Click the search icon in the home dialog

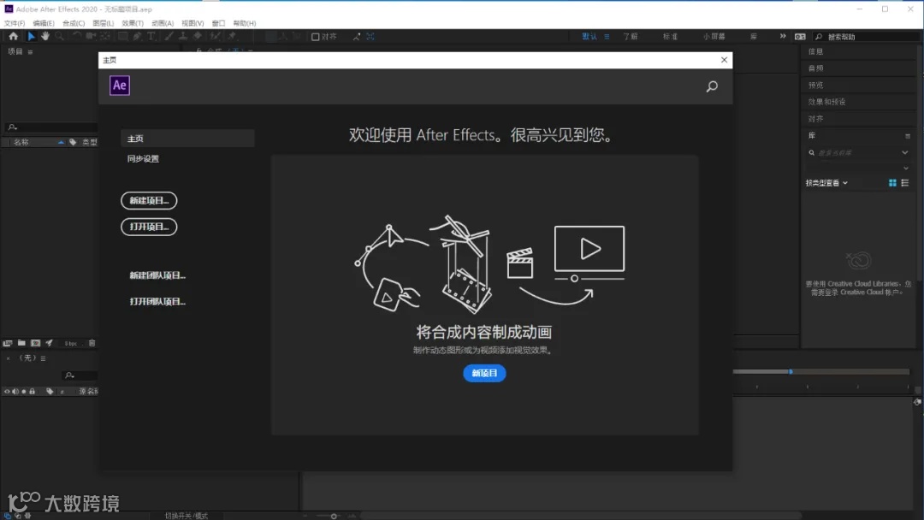(712, 86)
